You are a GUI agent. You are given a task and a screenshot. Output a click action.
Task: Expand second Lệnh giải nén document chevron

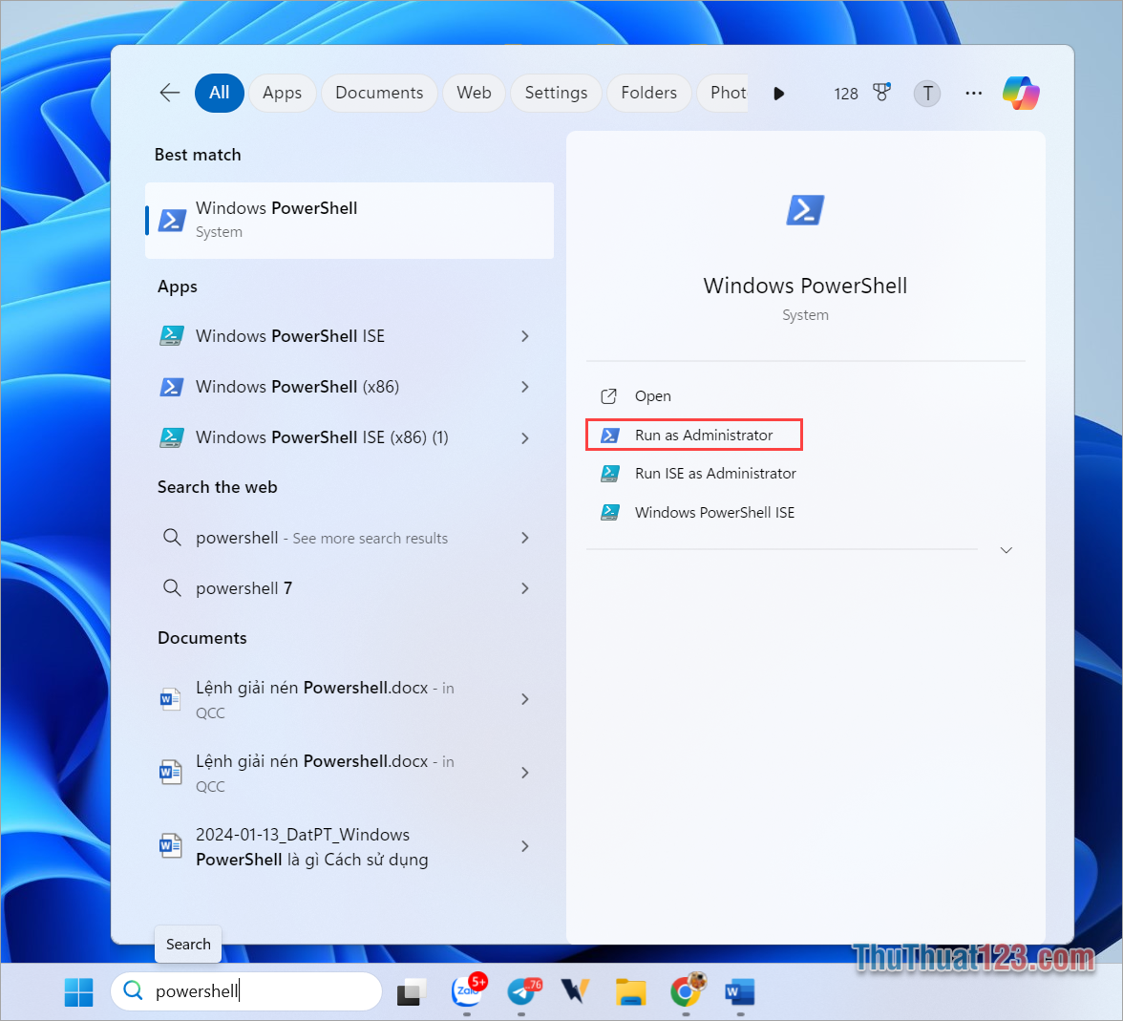tap(525, 773)
